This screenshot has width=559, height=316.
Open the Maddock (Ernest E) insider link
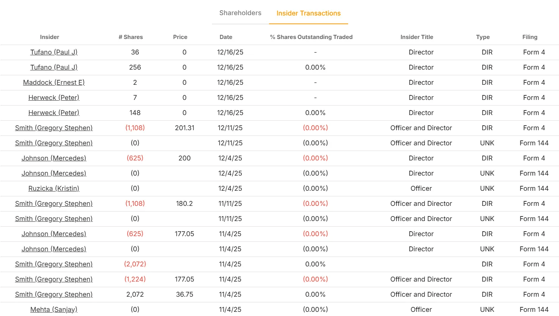(54, 83)
